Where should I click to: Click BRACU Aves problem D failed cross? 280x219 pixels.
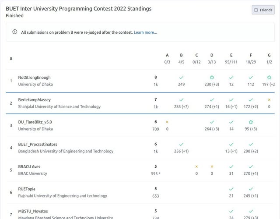point(212,166)
